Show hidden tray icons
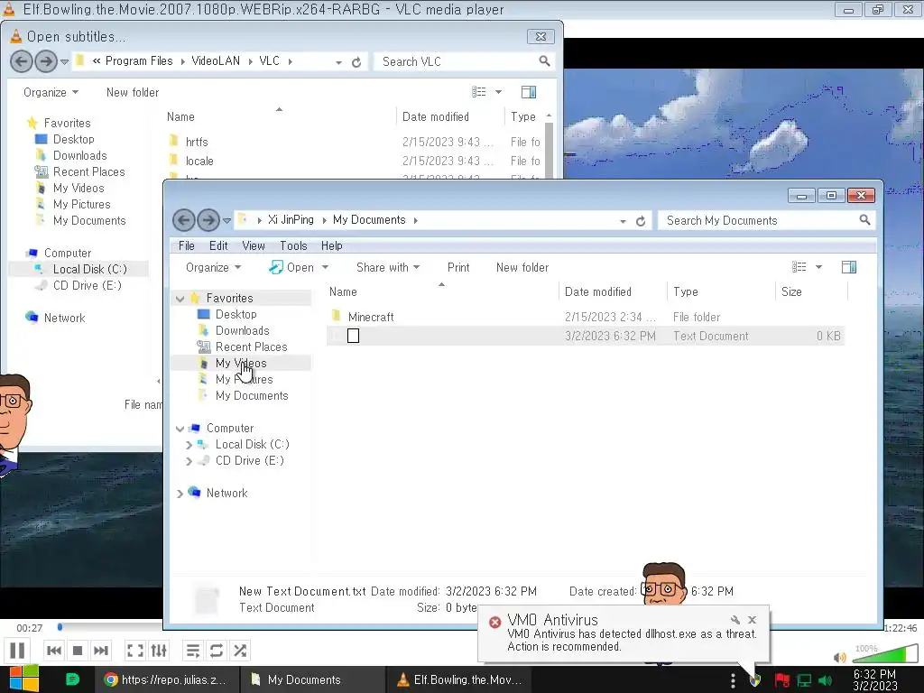 733,680
